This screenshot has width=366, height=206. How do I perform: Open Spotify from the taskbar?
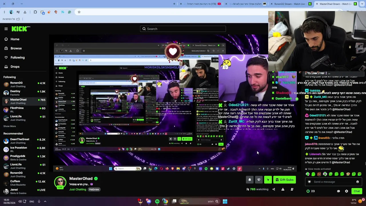(x=157, y=201)
